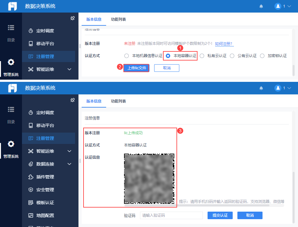Click the vertical scrollbar in the top panel
This screenshot has width=298, height=227.
pos(294,70)
